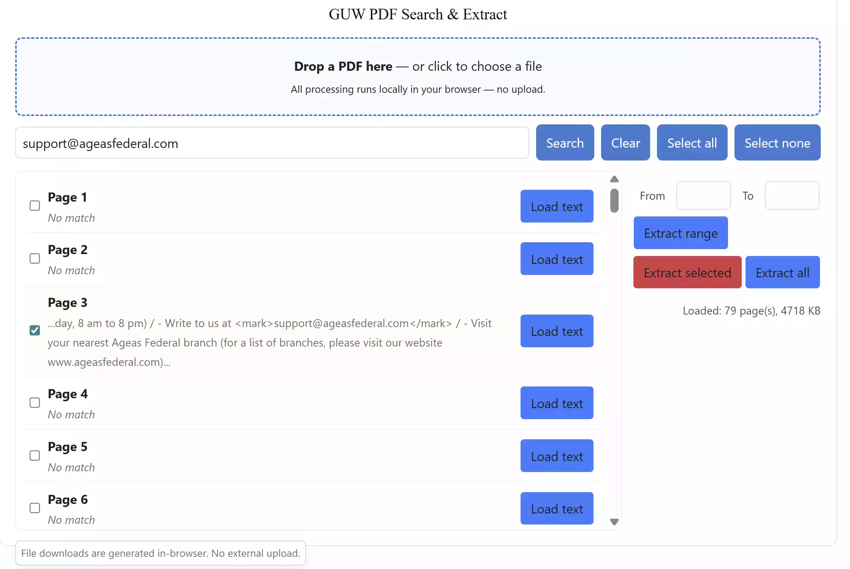Image resolution: width=850 pixels, height=569 pixels.
Task: Focus the From page number field
Action: coord(703,195)
